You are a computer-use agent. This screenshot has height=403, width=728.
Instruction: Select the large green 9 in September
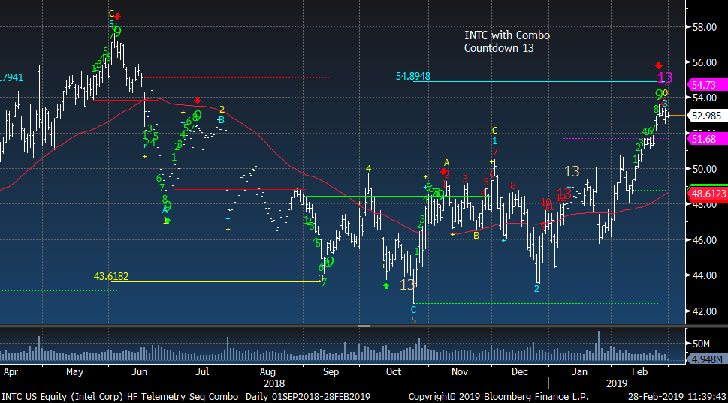[330, 262]
